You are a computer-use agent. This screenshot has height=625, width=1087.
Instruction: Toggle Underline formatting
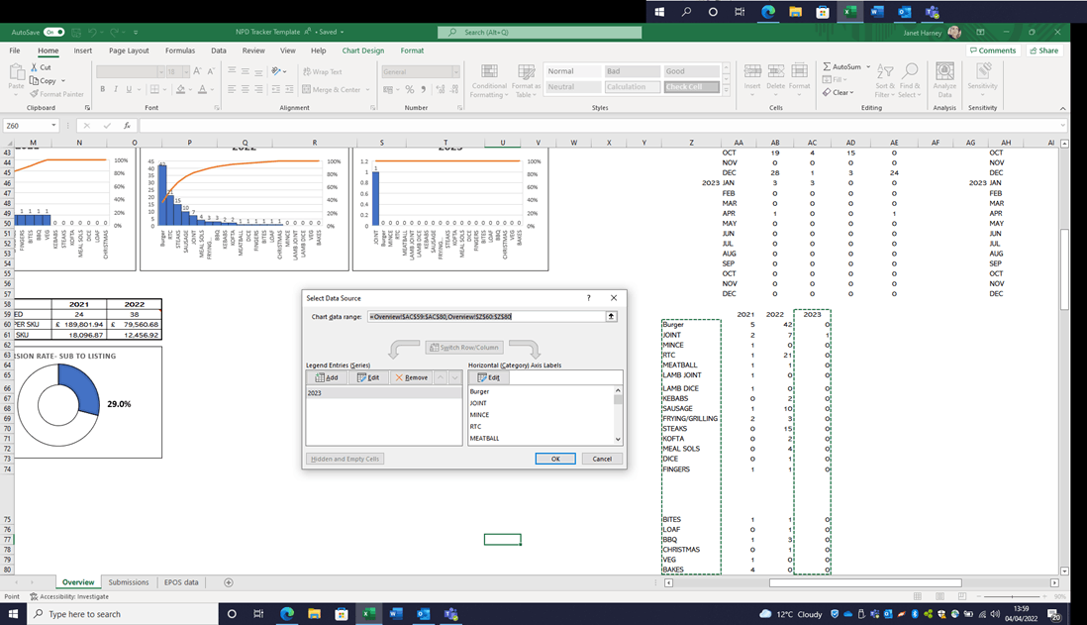coord(129,89)
